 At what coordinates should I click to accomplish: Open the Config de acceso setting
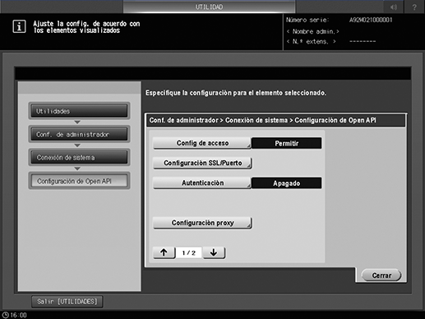(x=202, y=143)
